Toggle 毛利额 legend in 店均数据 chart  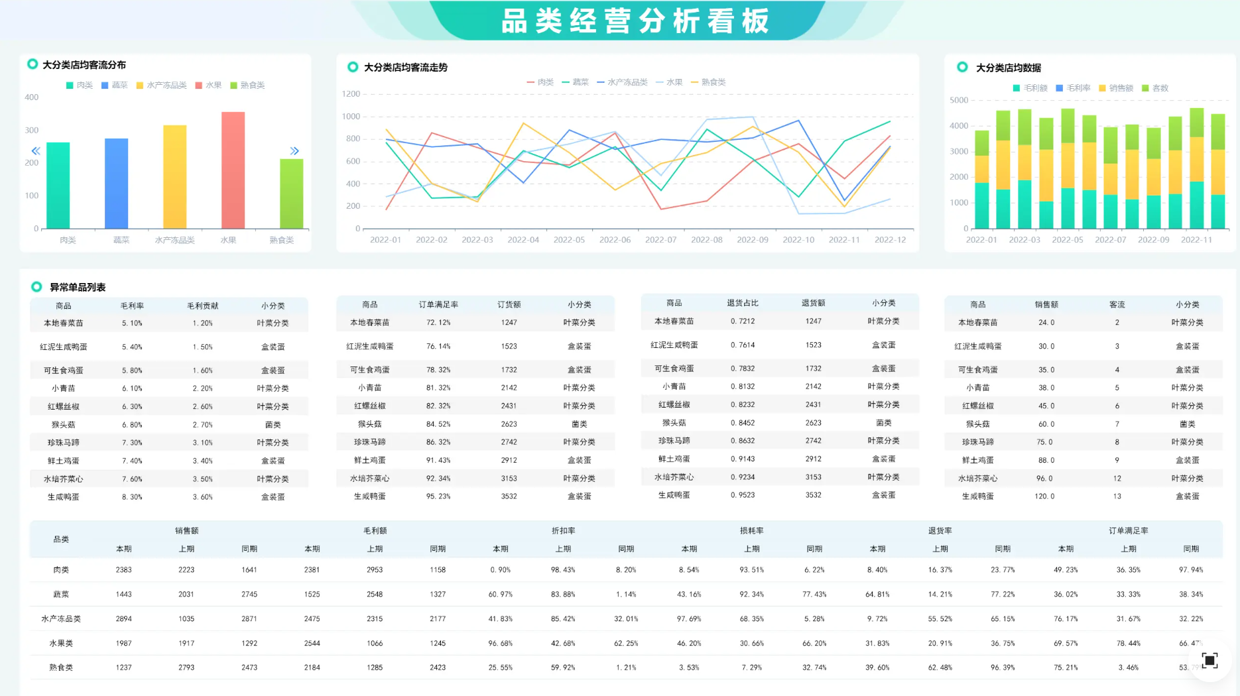[1030, 88]
